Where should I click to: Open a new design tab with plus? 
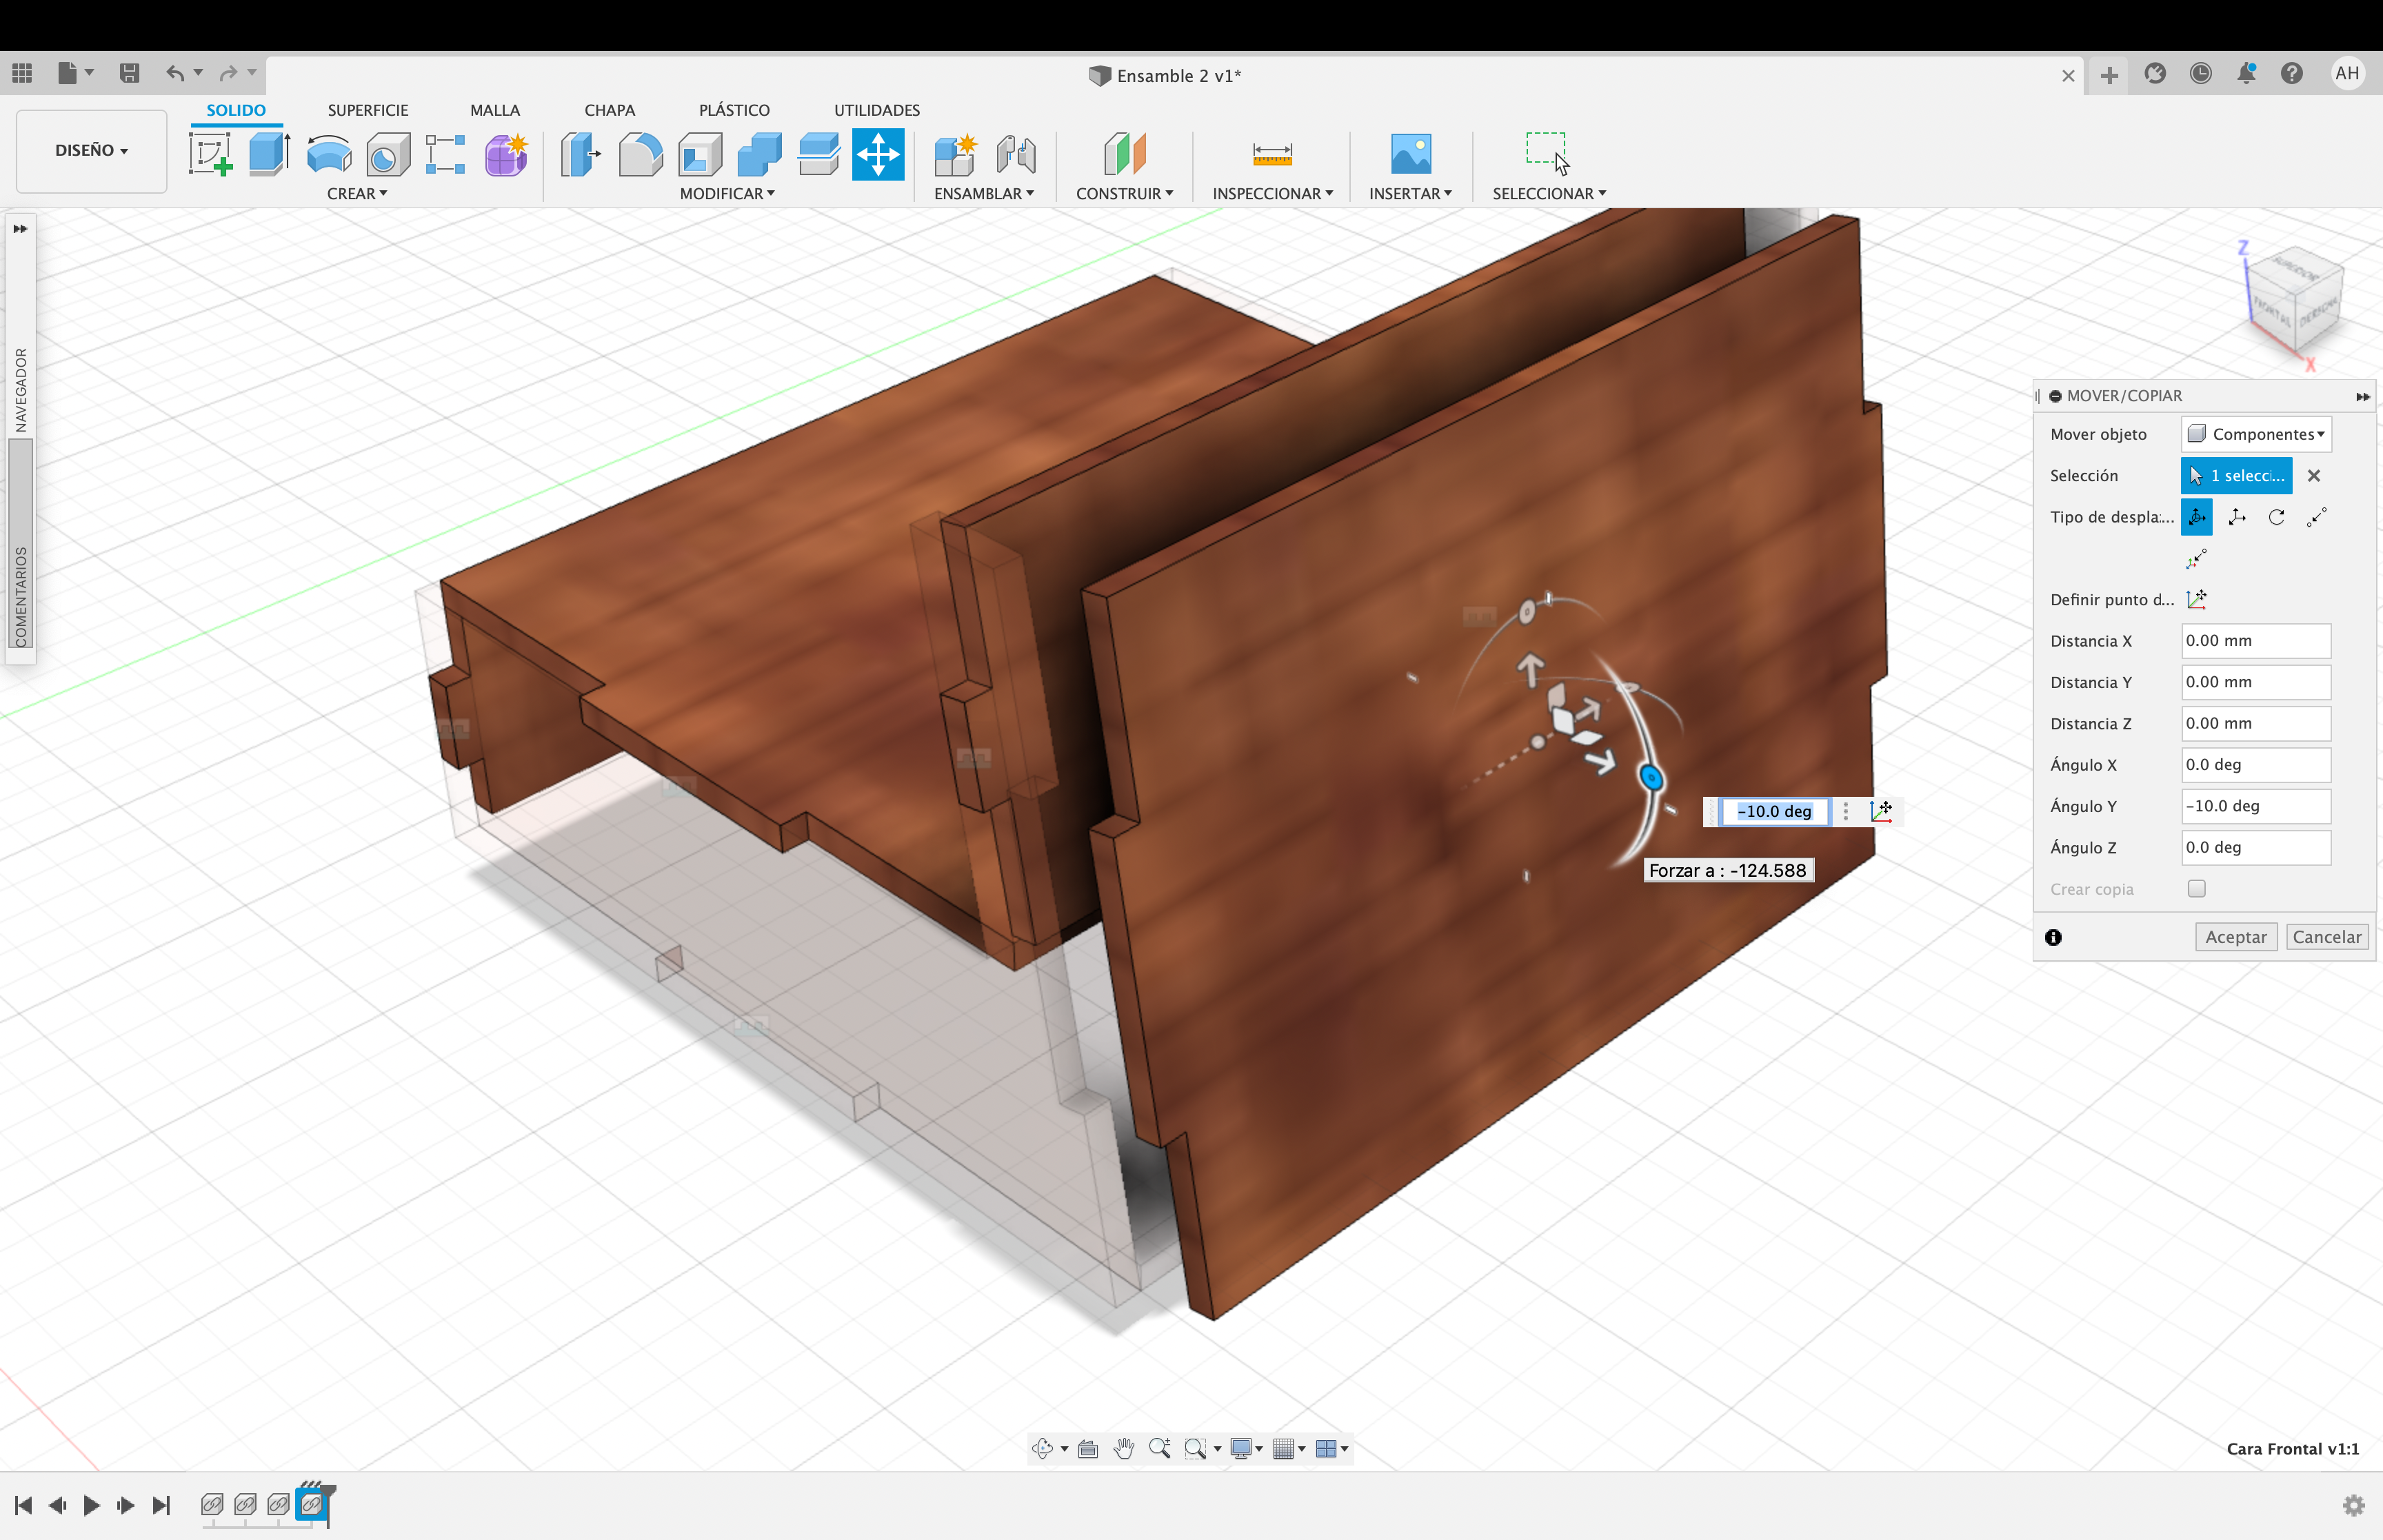pos(2109,75)
